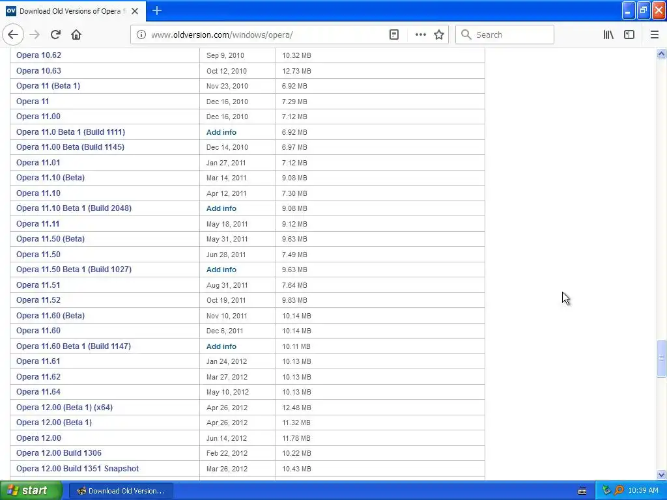This screenshot has width=667, height=500.
Task: Open the Opera 12.00 (Beta 1) 11.32 MB link
Action: click(54, 423)
